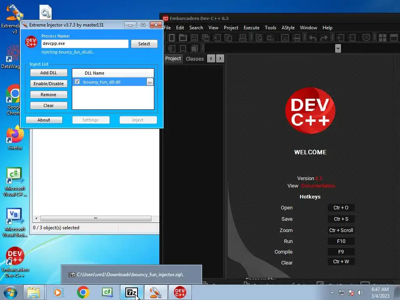This screenshot has height=300, width=400.
Task: Click the scrollbar left arrow in 7-Zip window
Action: 36,219
